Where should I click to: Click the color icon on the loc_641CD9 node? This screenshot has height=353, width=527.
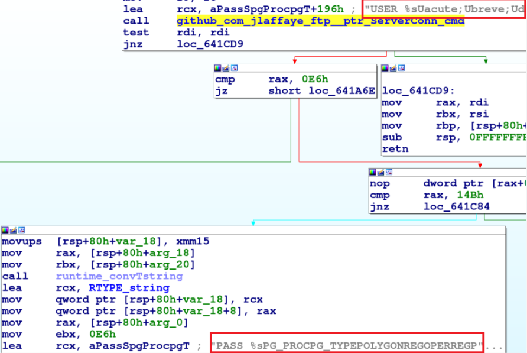tap(385, 69)
